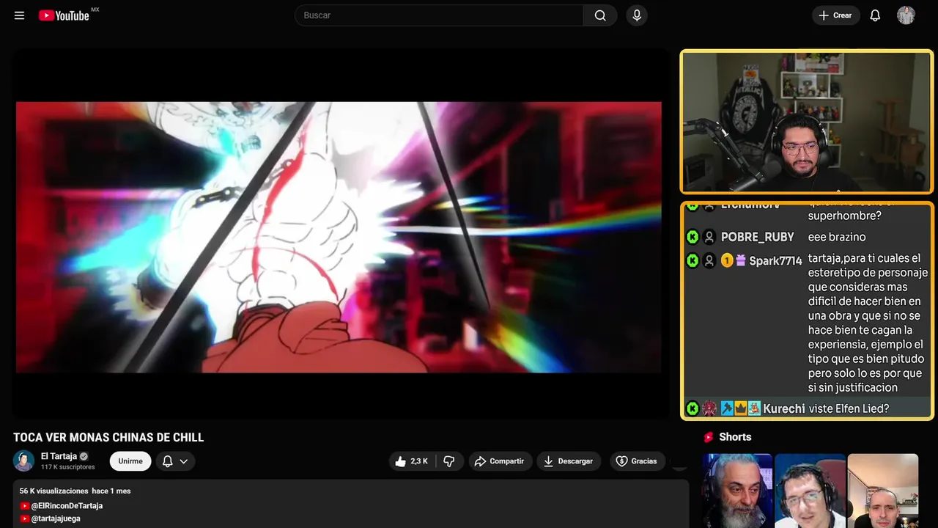938x528 pixels.
Task: Click the magnifier search button
Action: 600,15
